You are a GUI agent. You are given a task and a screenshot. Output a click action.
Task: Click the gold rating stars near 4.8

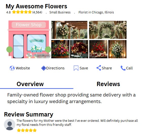click(x=22, y=12)
